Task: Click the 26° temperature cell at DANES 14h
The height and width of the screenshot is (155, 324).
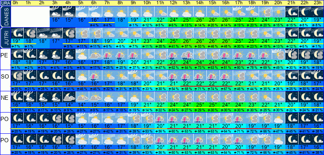Action: click(200, 20)
